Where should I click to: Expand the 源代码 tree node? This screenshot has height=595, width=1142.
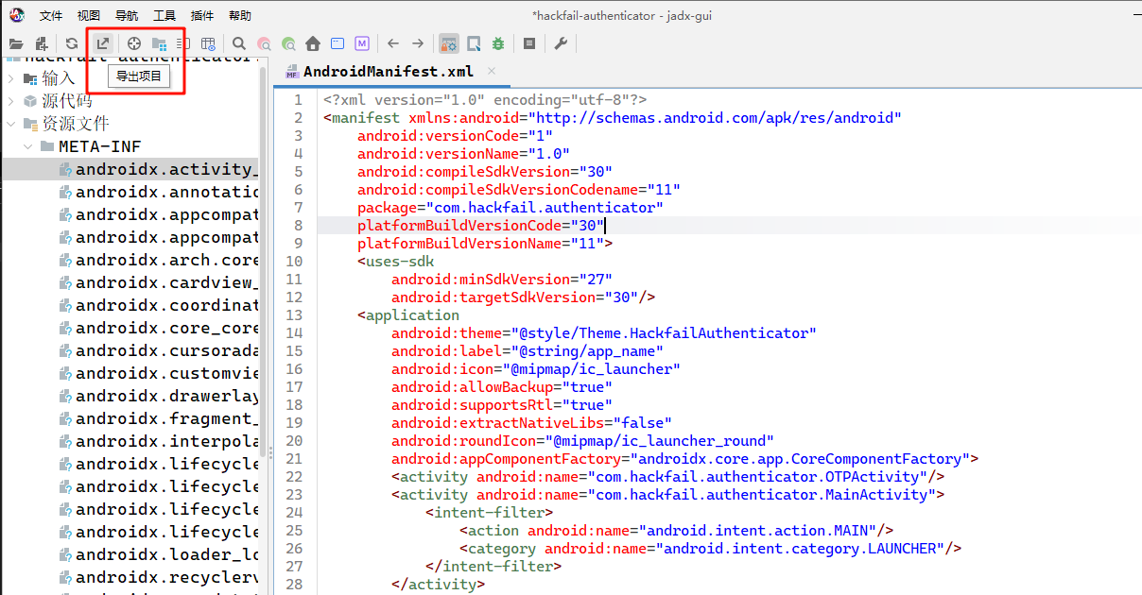click(x=11, y=101)
